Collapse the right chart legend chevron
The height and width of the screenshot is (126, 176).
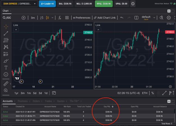(x=98, y=30)
